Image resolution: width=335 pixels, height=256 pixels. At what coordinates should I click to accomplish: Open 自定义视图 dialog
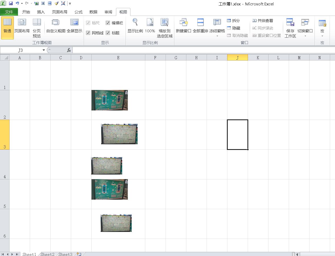click(x=56, y=26)
